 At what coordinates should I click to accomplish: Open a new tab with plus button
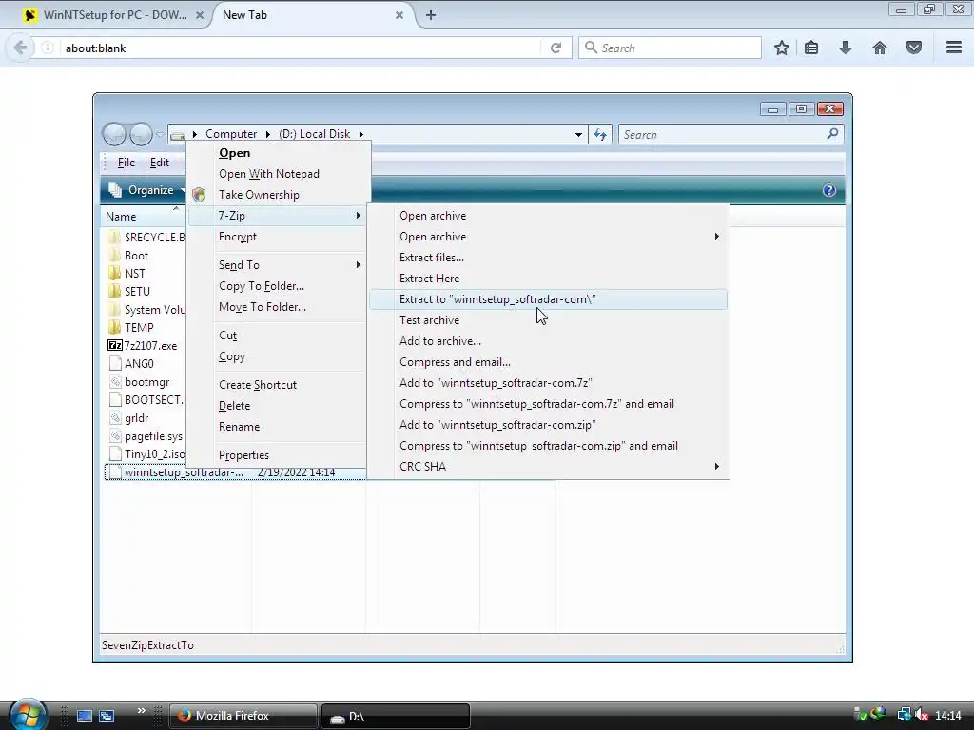[x=431, y=15]
